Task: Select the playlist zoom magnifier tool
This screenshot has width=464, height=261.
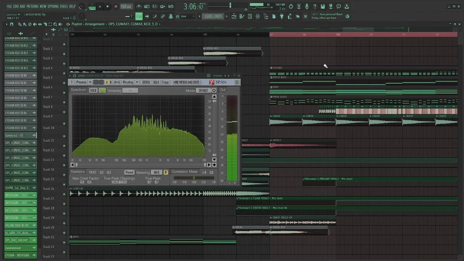Action: pos(55,24)
